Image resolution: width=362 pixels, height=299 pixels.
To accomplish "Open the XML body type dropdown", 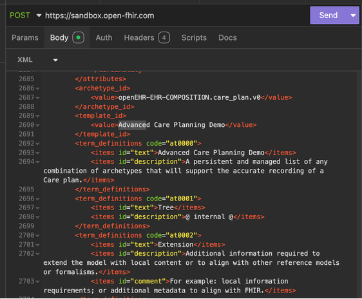I will click(37, 60).
